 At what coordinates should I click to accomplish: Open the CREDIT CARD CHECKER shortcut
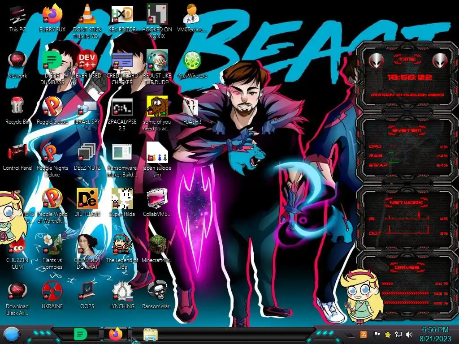pyautogui.click(x=122, y=68)
